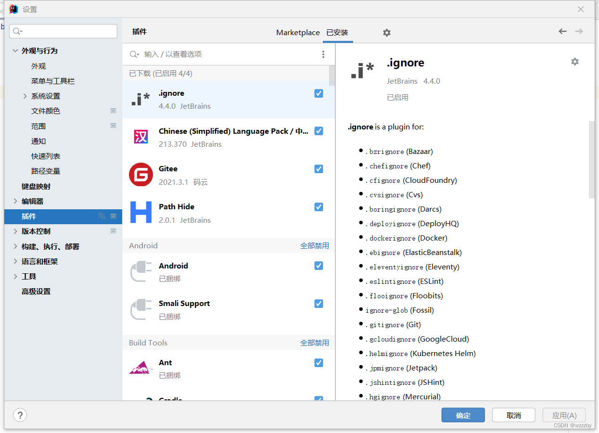Select 通知 in settings tree
This screenshot has height=433, width=599.
38,141
